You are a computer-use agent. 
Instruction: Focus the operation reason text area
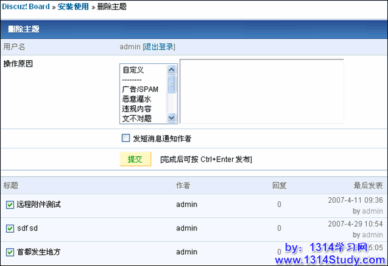pyautogui.click(x=261, y=91)
